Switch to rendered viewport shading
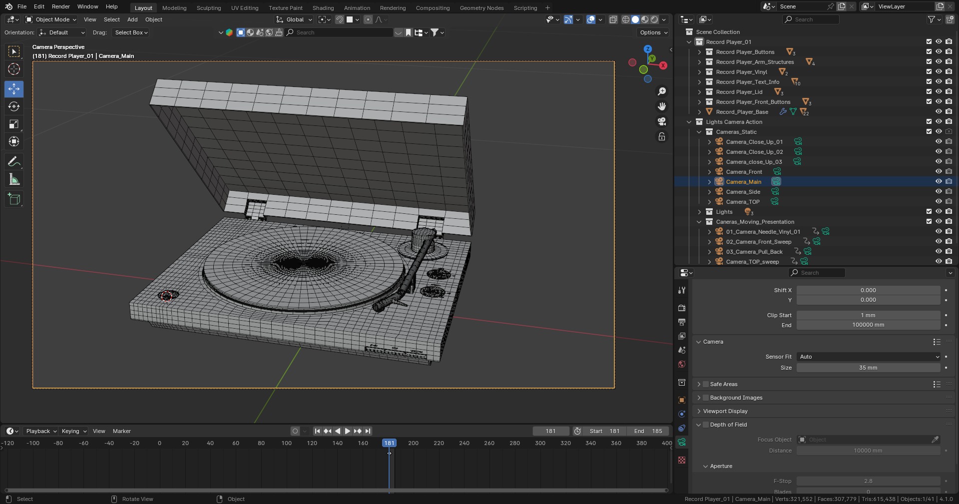Image resolution: width=959 pixels, height=504 pixels. 654,19
